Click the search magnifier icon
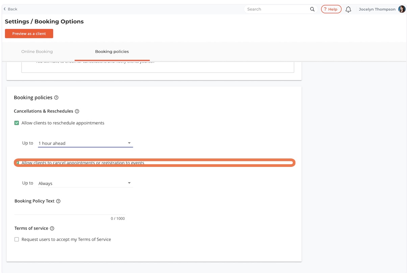The image size is (407, 273). point(312,9)
